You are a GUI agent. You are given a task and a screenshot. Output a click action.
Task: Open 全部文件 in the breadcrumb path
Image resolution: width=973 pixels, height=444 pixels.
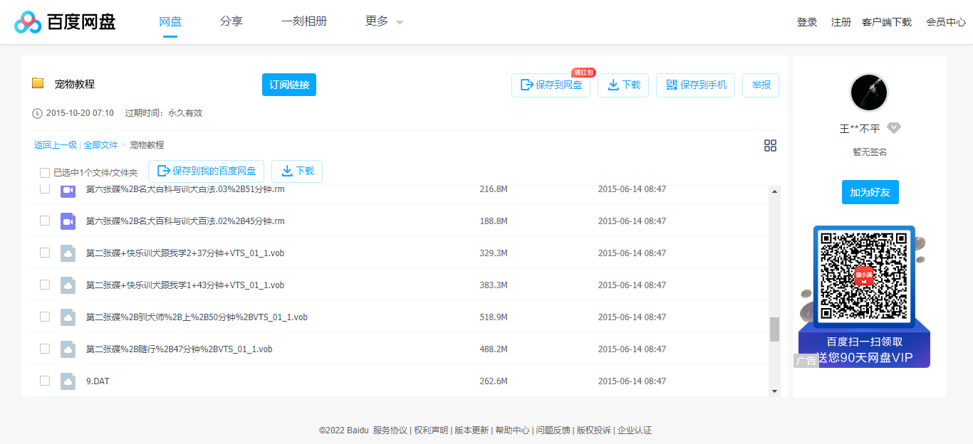(100, 144)
